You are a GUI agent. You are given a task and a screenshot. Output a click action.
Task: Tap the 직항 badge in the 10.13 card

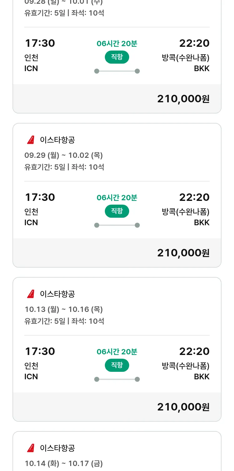(x=117, y=365)
